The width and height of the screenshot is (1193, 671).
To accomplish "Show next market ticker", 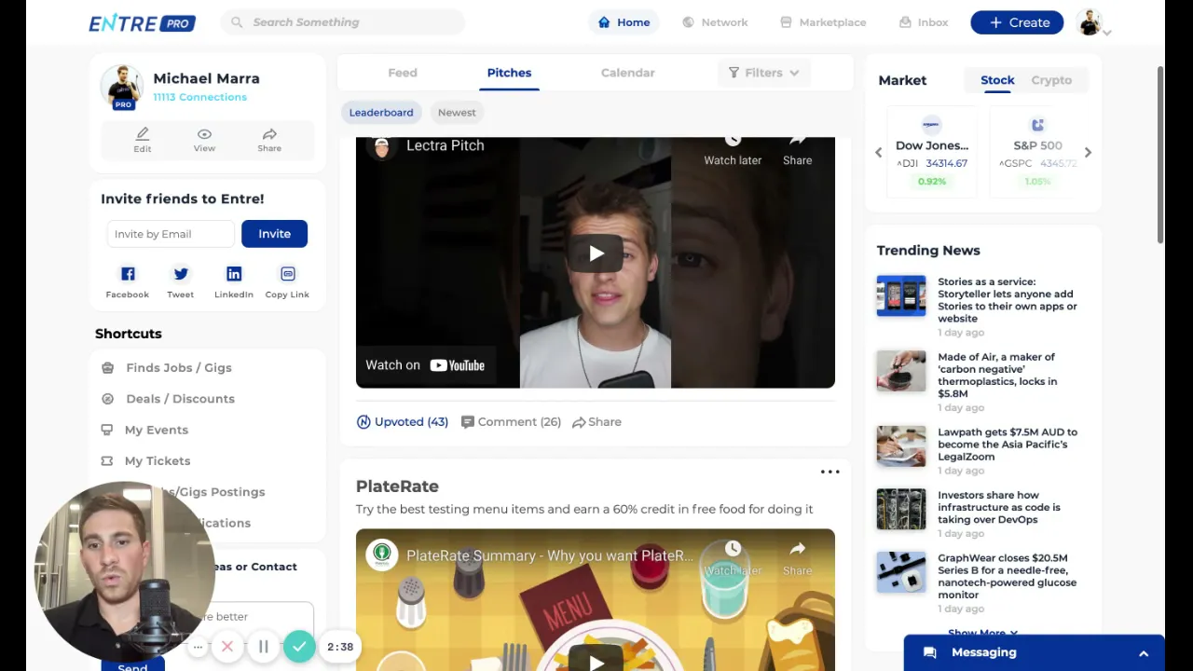I will (1088, 152).
